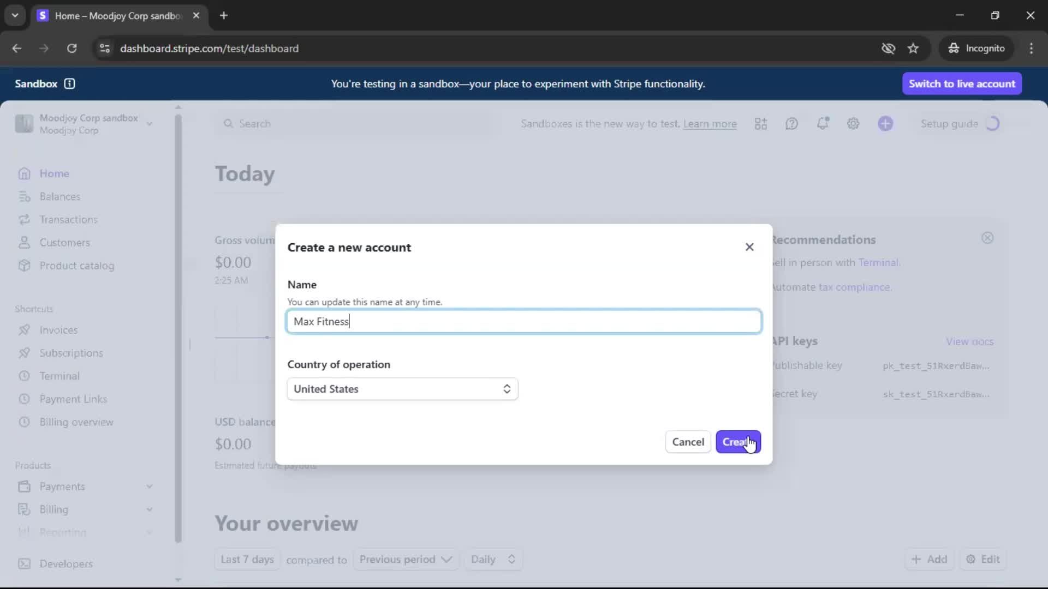Cancel the new account creation

[688, 442]
